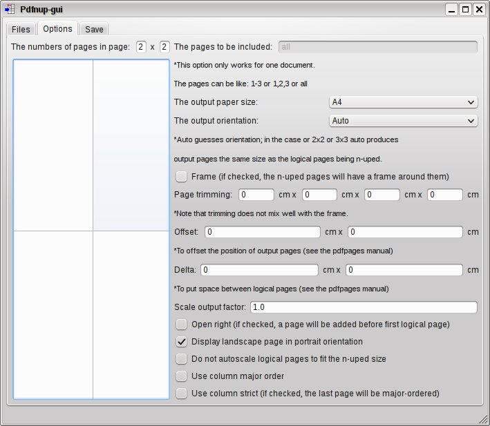490x426 pixels.
Task: Click the window resize grip in corner
Action: pyautogui.click(x=483, y=420)
